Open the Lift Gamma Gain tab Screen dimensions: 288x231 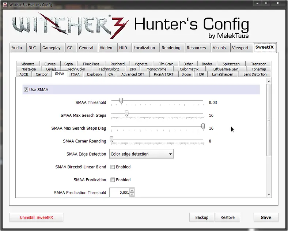pyautogui.click(x=226, y=69)
